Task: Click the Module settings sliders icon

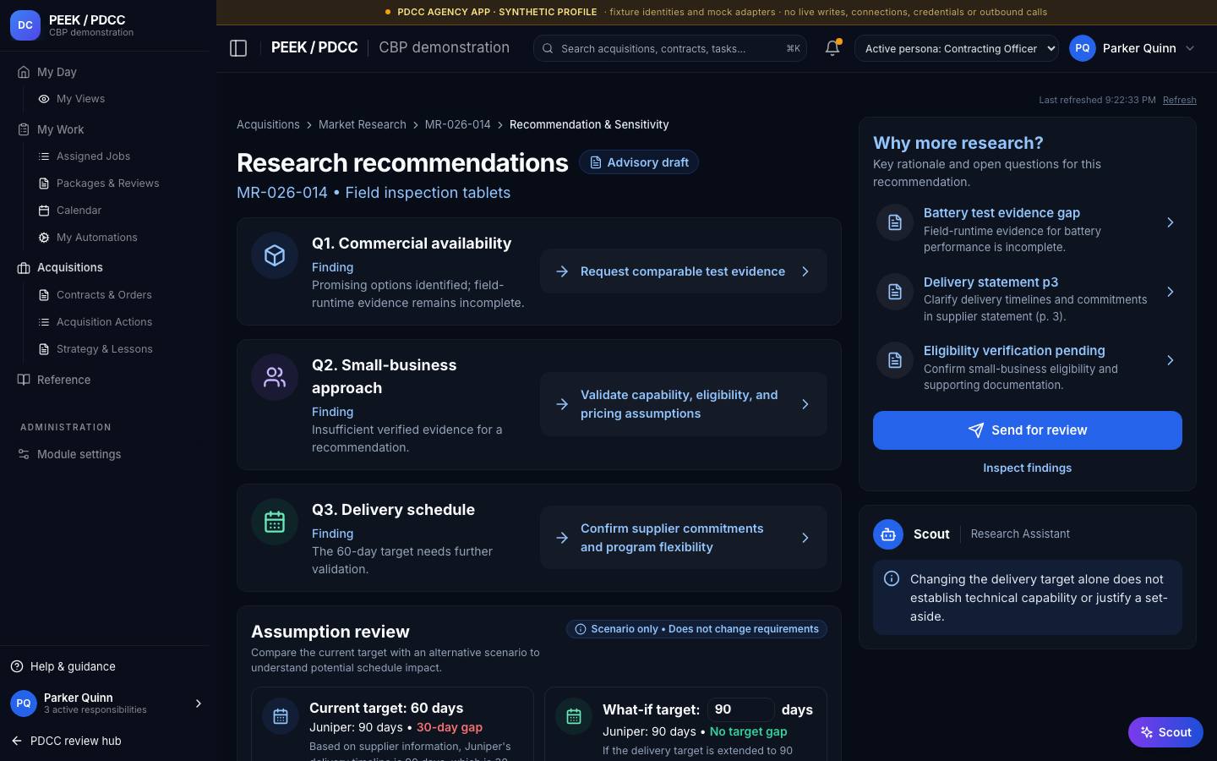Action: pyautogui.click(x=24, y=454)
